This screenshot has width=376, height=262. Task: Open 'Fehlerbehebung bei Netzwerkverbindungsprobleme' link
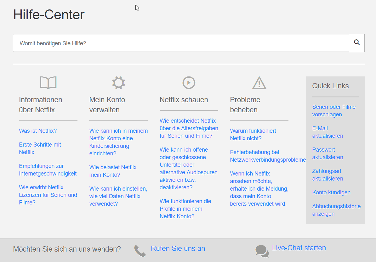coord(268,156)
